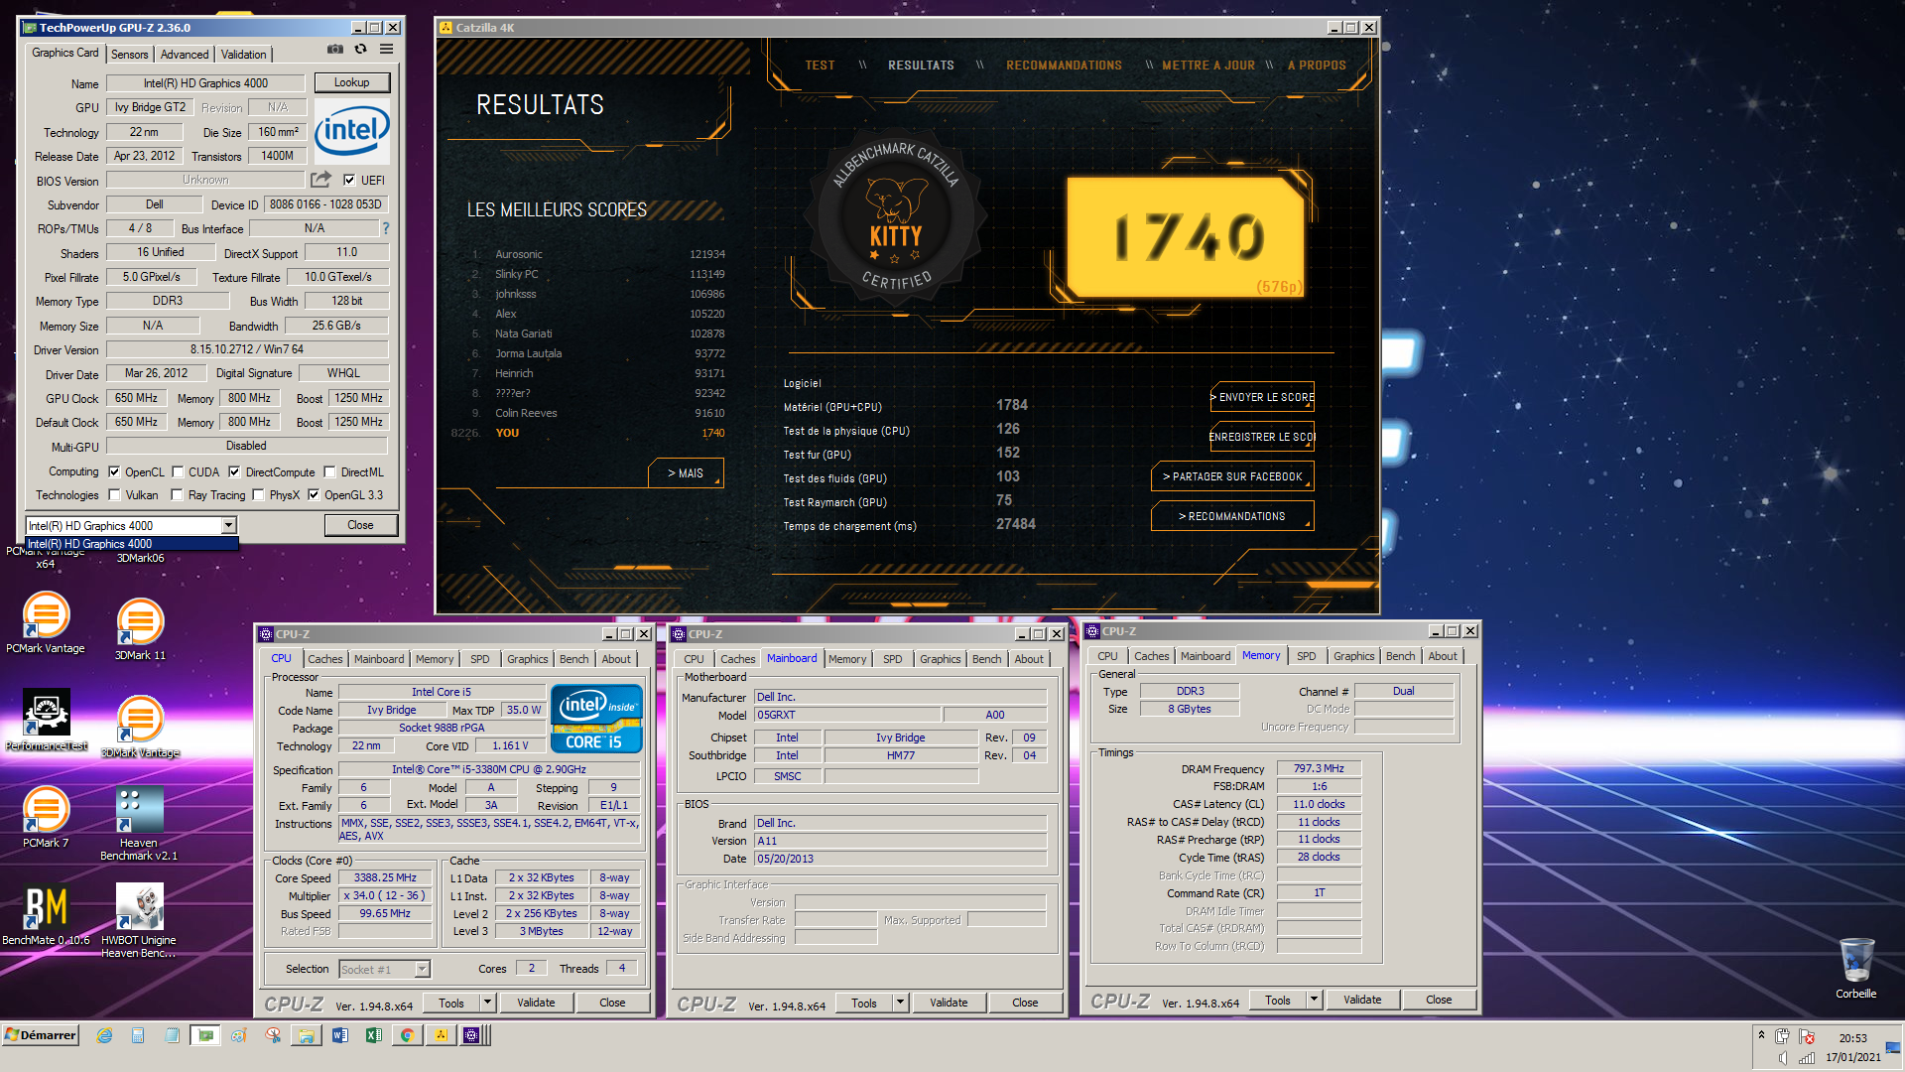Switch to the Sensors tab in GPU-Z
Screen dimensions: 1905x1072
point(129,55)
